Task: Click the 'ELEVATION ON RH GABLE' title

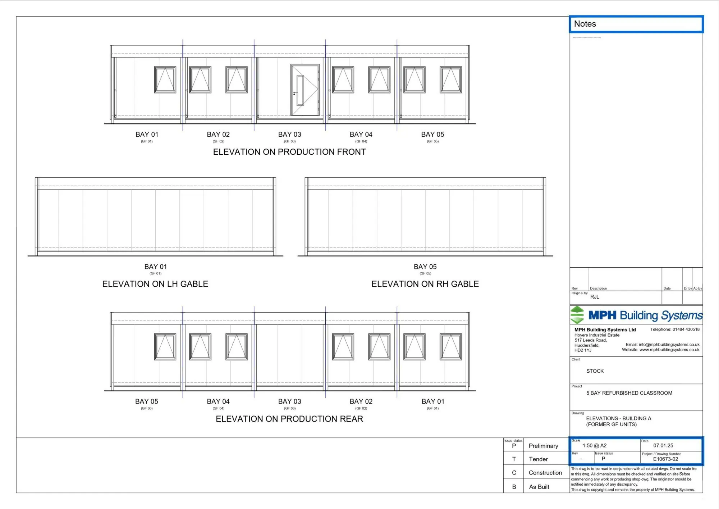Action: 425,284
